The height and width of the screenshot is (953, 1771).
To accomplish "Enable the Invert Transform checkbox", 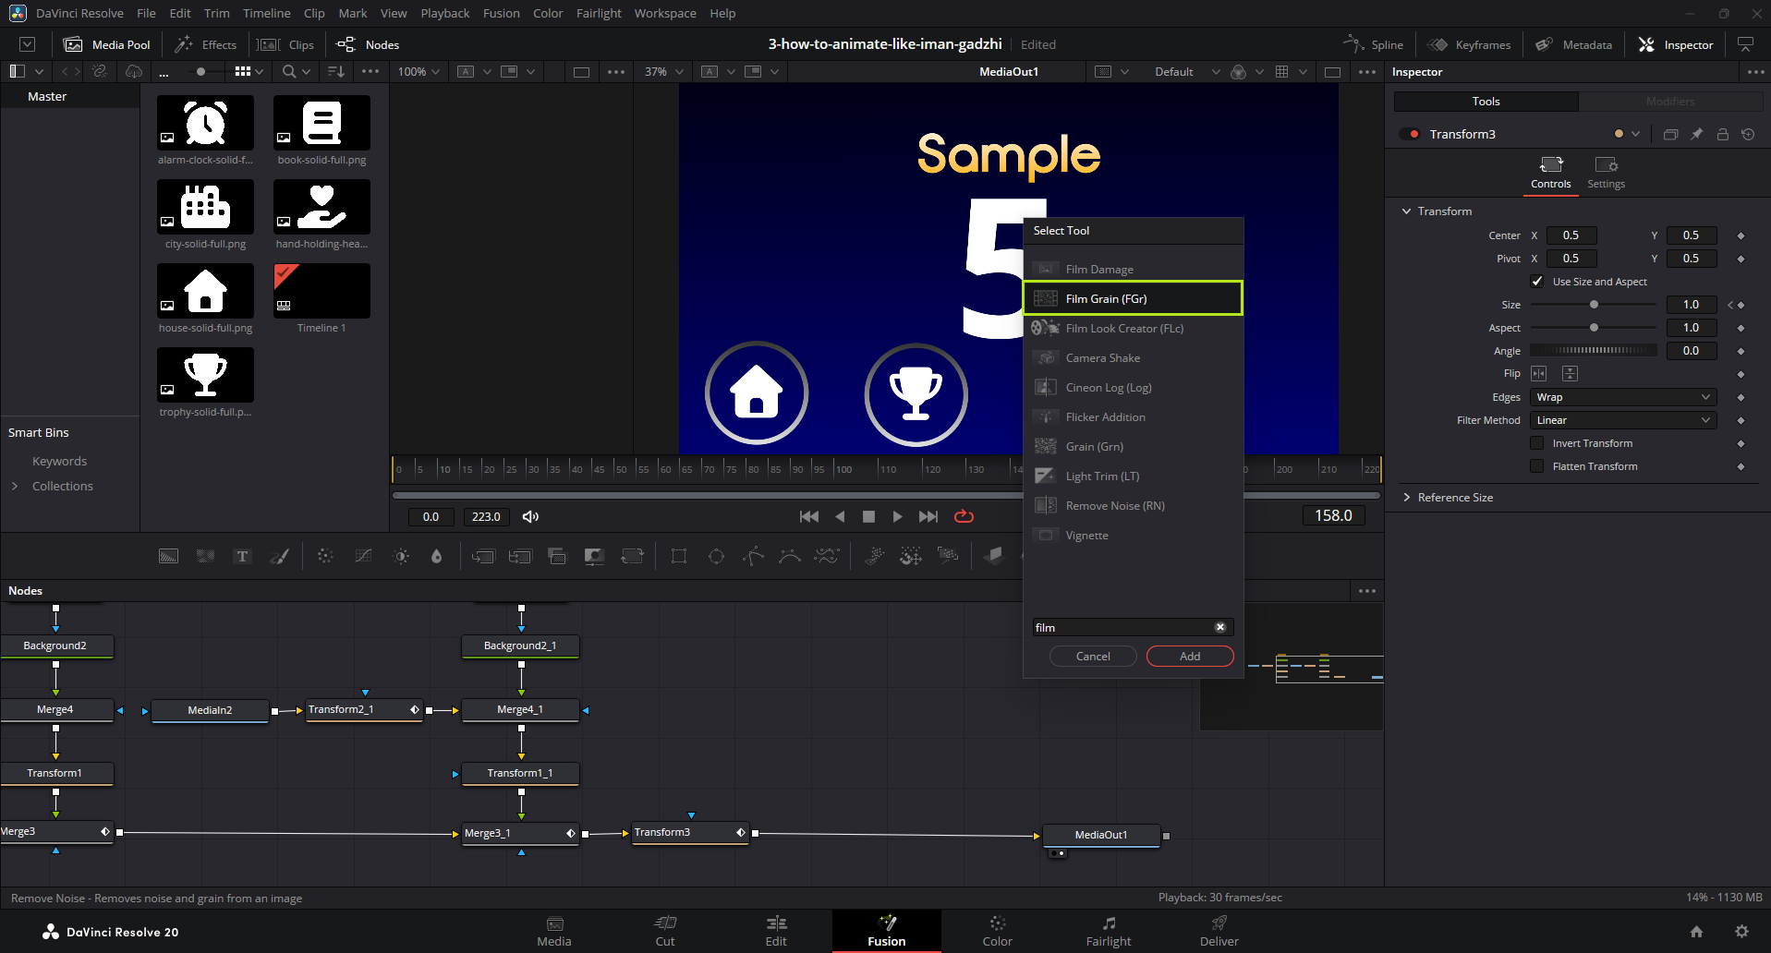I will pos(1537,443).
